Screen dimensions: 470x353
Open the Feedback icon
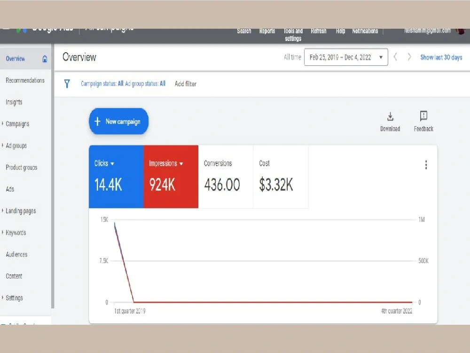(x=423, y=116)
